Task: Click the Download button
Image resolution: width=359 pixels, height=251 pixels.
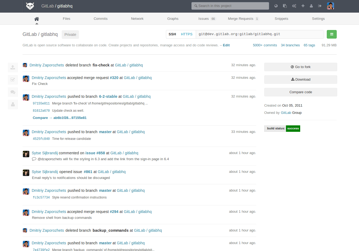Action: click(300, 80)
